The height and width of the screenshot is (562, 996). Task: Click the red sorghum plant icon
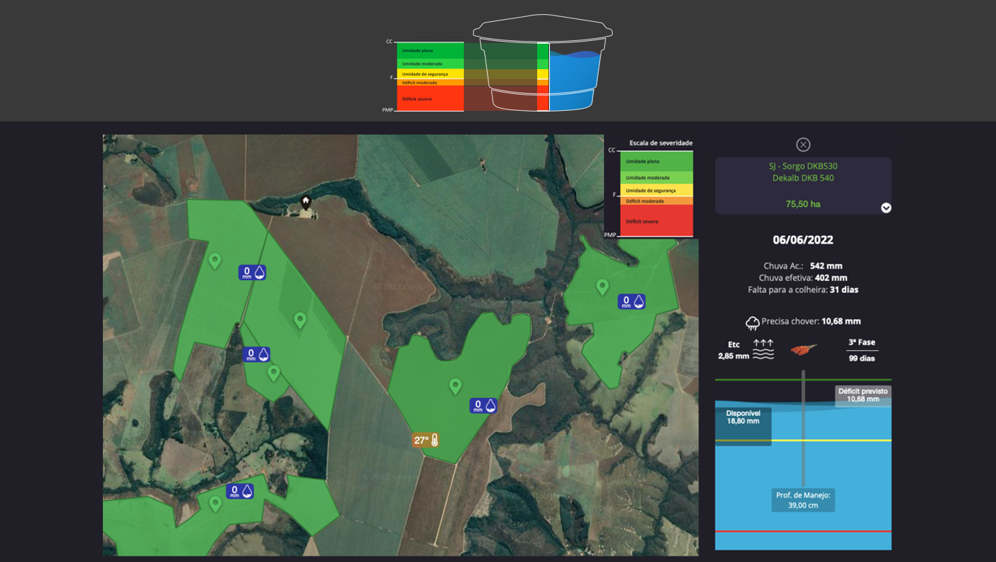803,349
